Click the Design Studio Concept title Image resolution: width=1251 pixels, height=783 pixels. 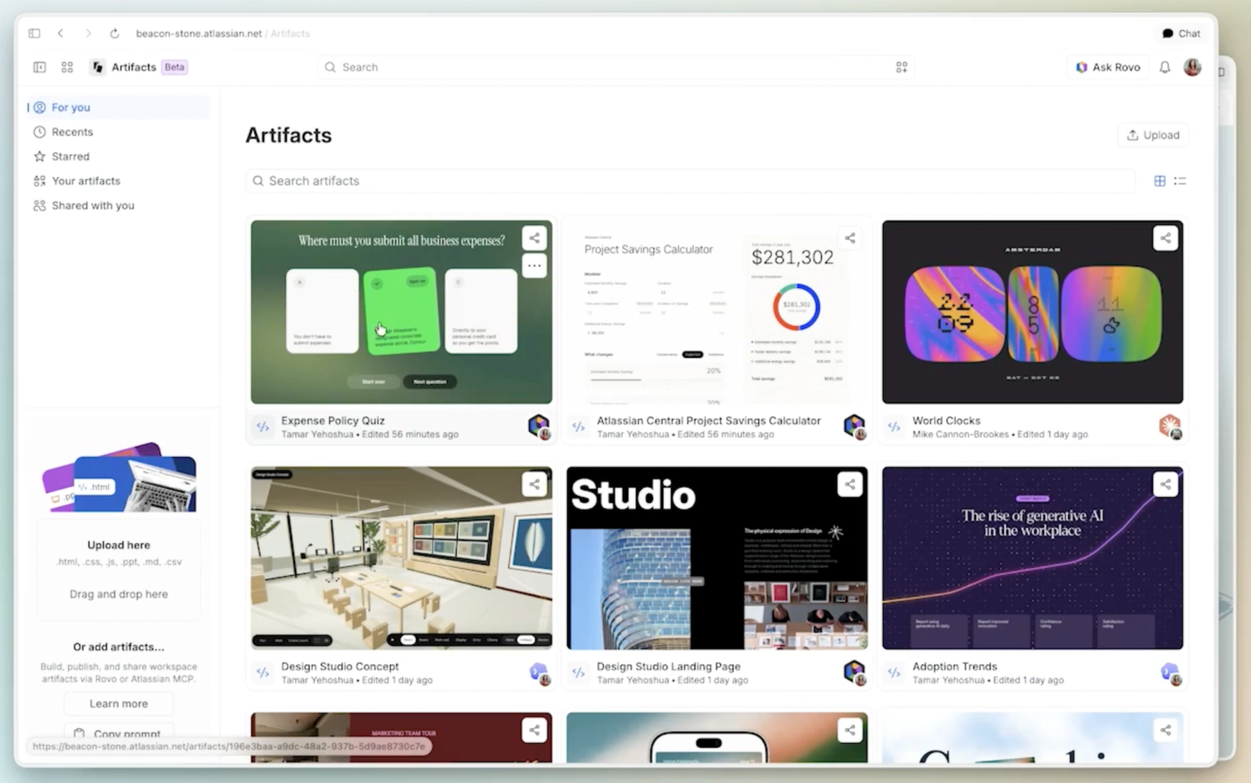(x=339, y=667)
